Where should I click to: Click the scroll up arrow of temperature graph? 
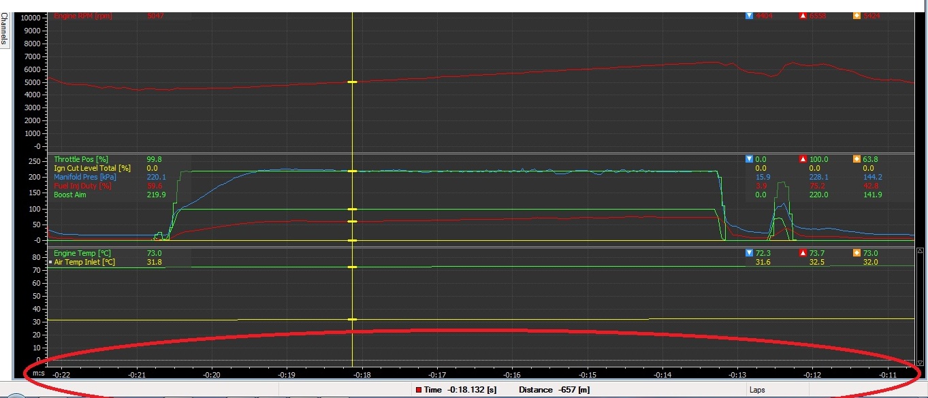921,251
